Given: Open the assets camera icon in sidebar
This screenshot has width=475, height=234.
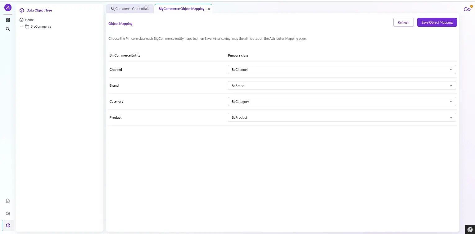Looking at the screenshot, I should coord(8,213).
